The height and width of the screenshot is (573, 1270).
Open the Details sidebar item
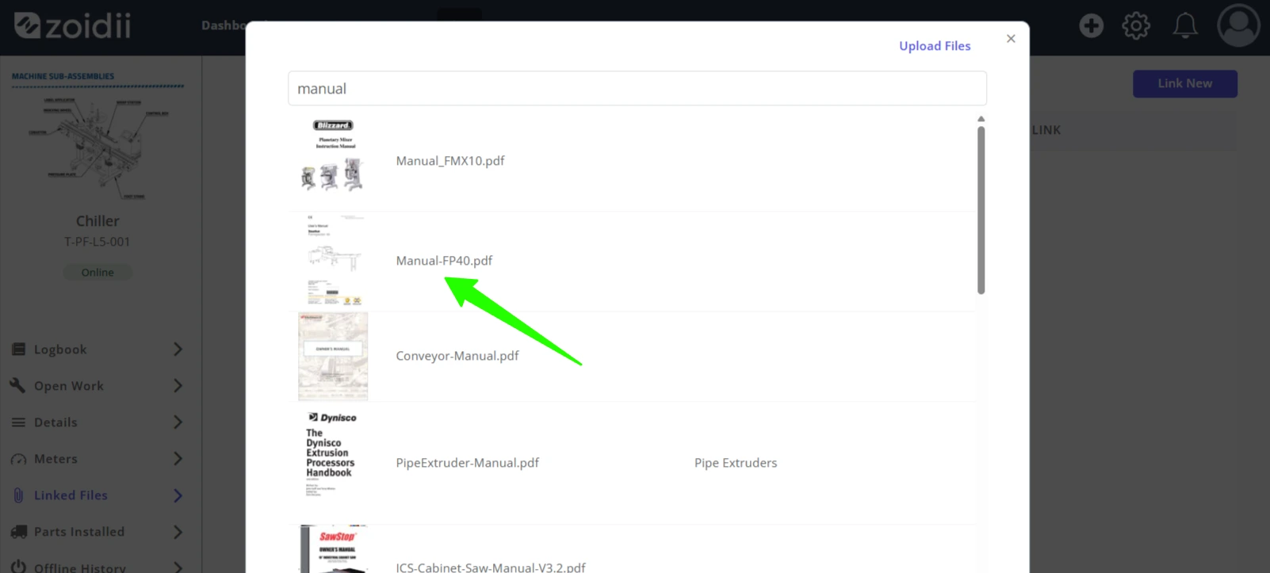tap(98, 422)
